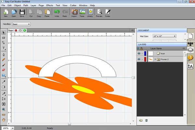Toggle visibility of Flower 2 layer
This screenshot has width=195, height=130.
coord(139,59)
